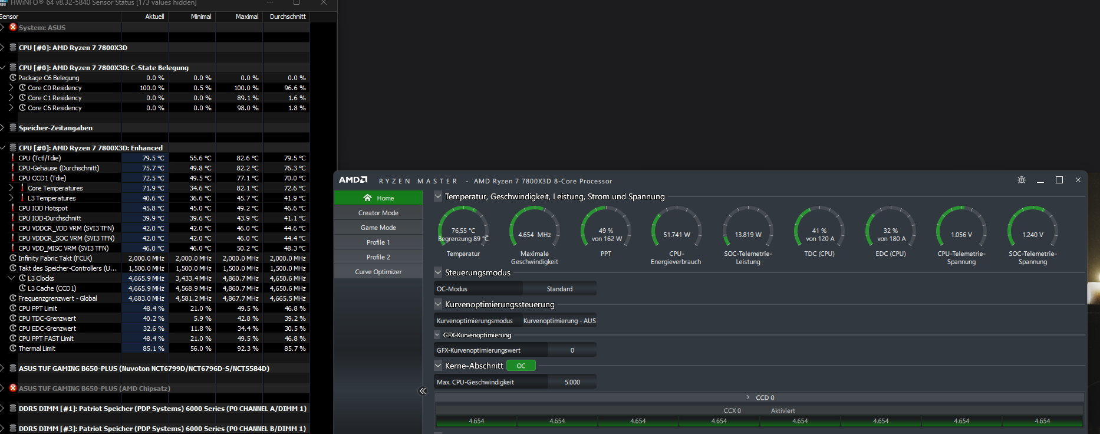
Task: Click chip icon of CPU C-State Belegung
Action: pyautogui.click(x=13, y=67)
